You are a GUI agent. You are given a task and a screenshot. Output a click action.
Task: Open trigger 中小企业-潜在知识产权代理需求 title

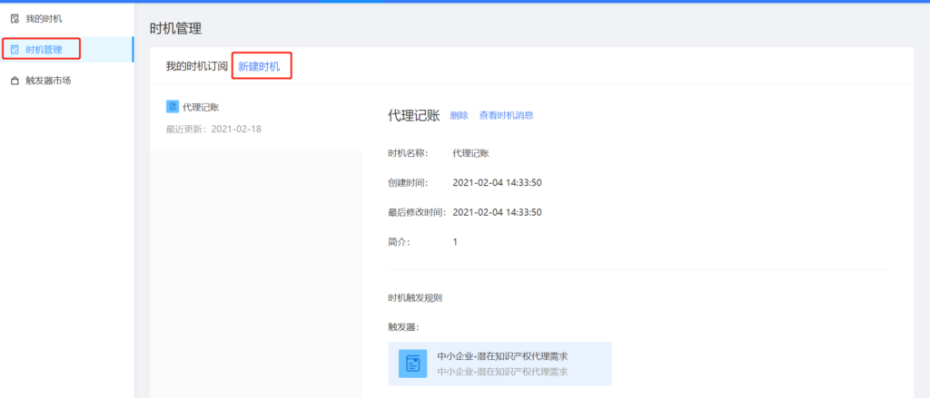[x=509, y=355]
